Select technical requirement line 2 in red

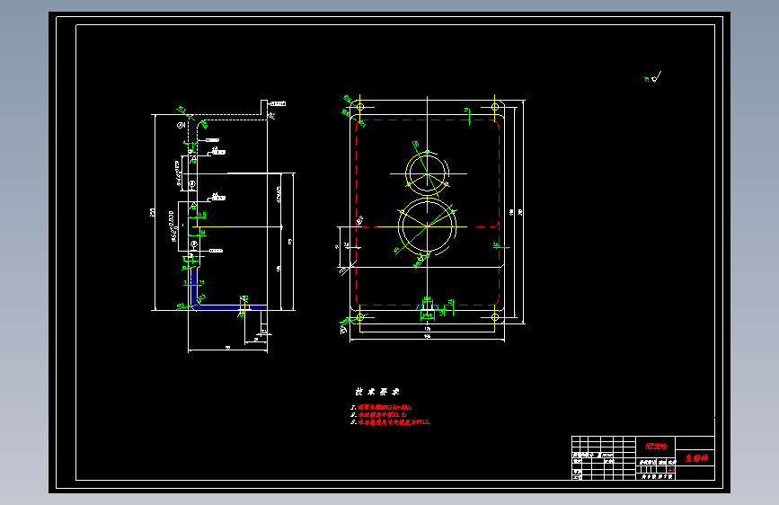pos(383,414)
